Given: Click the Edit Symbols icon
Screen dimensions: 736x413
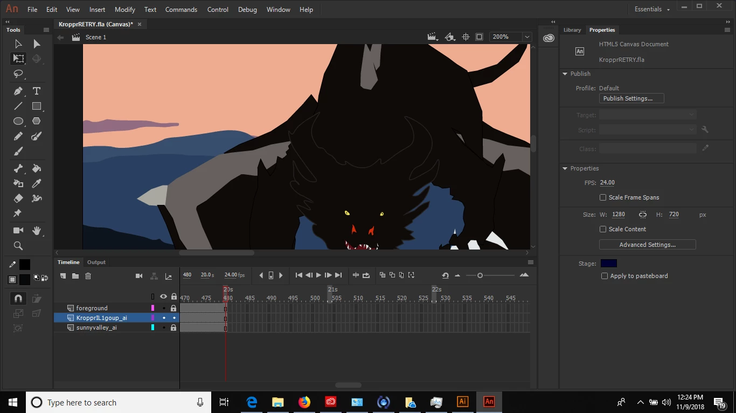Looking at the screenshot, I should pos(449,37).
